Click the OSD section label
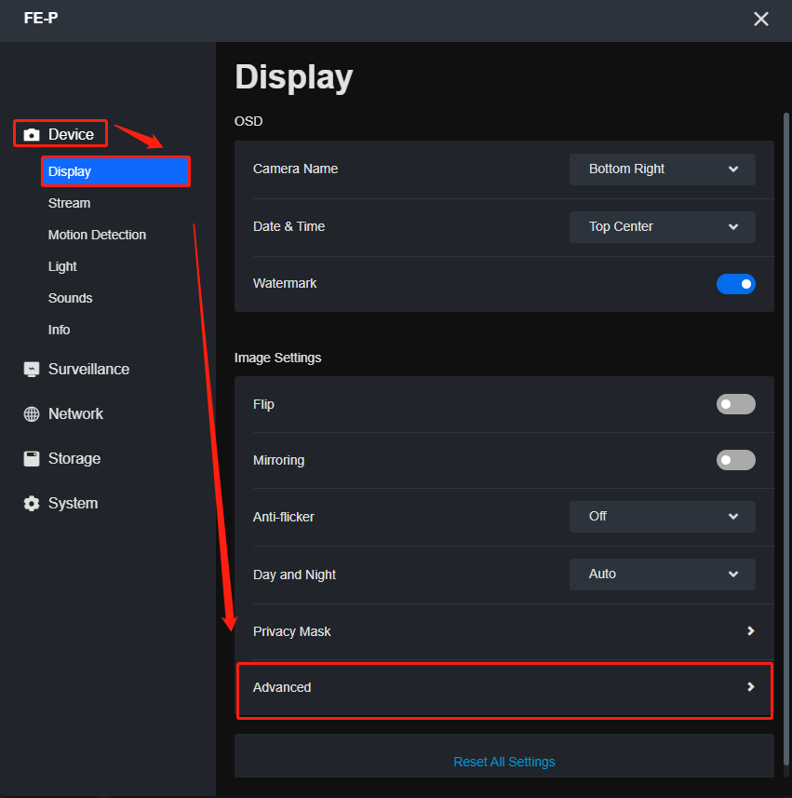This screenshot has width=792, height=798. tap(248, 121)
